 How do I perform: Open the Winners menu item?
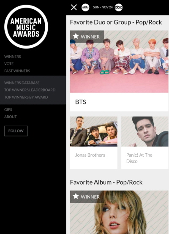click(x=13, y=57)
